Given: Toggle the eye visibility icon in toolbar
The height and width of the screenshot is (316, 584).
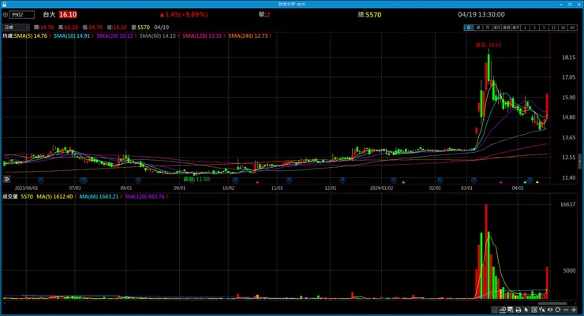Looking at the screenshot, I should pos(550,310).
